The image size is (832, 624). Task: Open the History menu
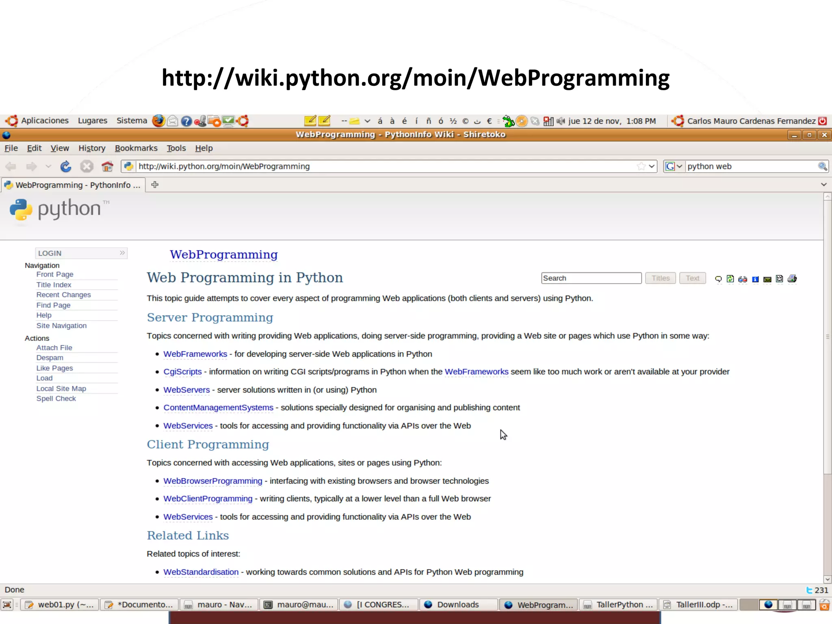pyautogui.click(x=92, y=148)
